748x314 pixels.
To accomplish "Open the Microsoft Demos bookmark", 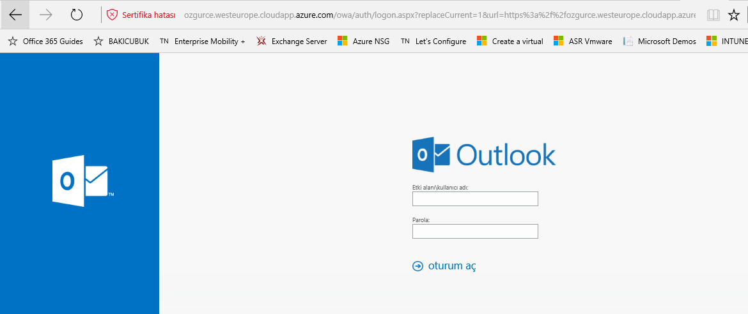I will 659,41.
